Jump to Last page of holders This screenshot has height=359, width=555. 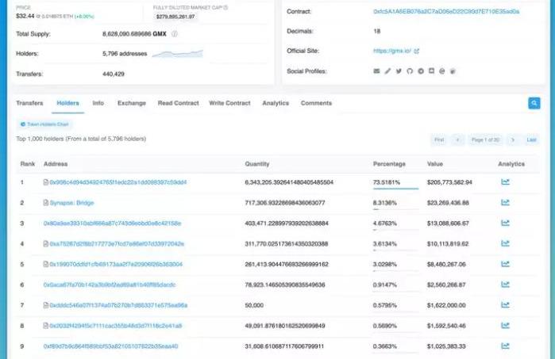532,139
